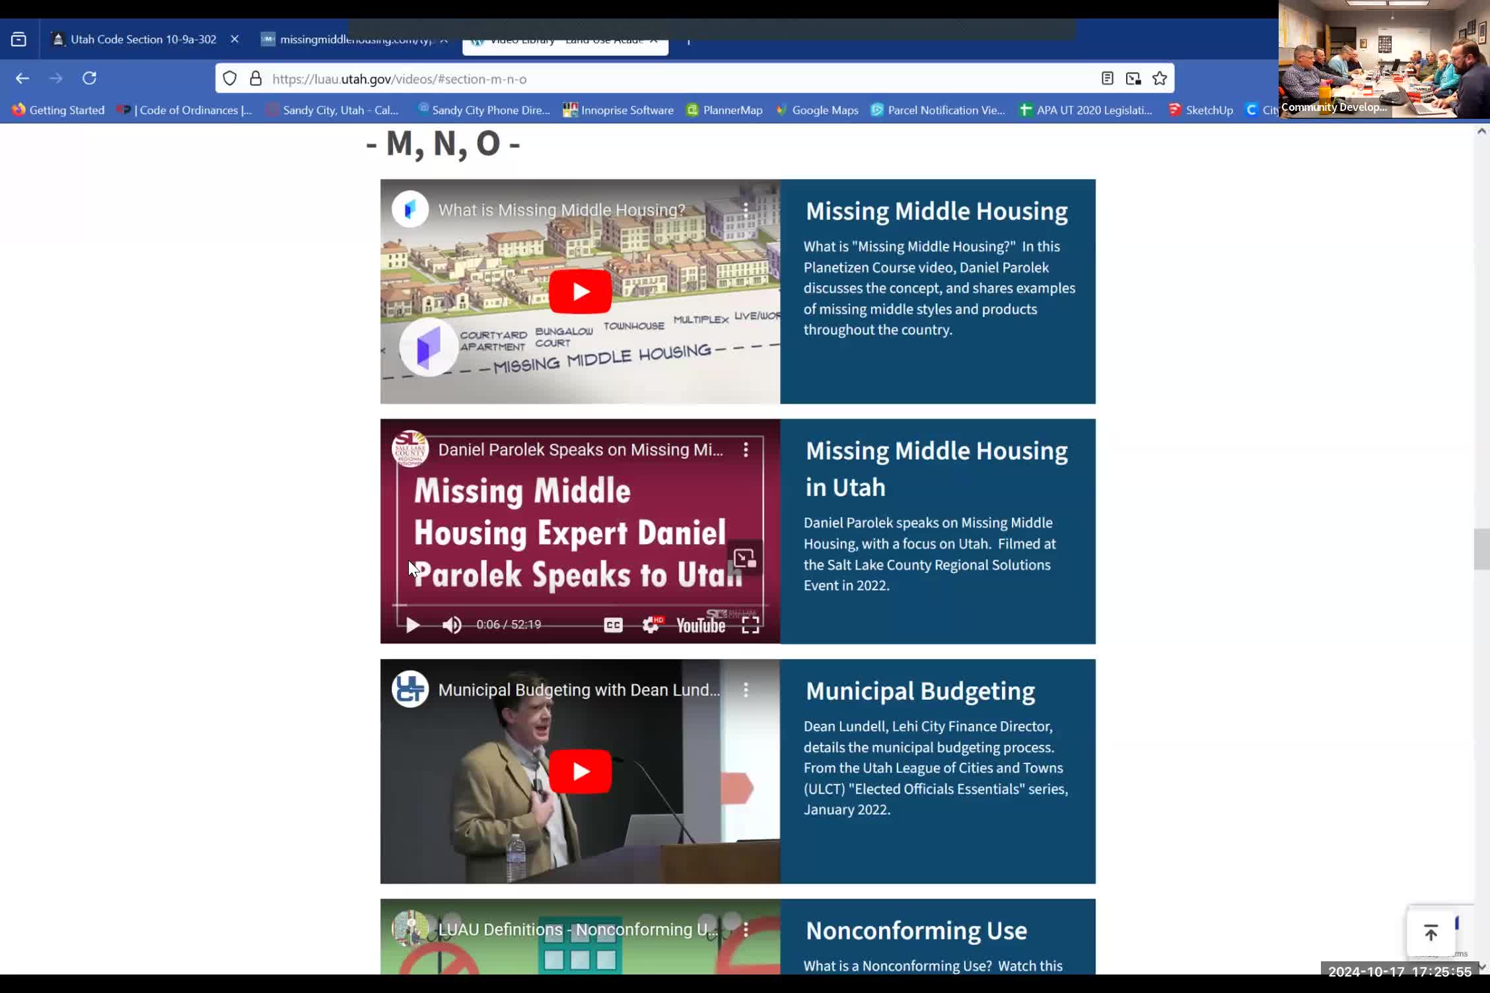
Task: Click the Municipal Budgeting heading
Action: (x=920, y=691)
